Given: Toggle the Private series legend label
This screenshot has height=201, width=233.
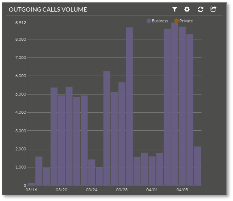Looking at the screenshot, I should pos(186,21).
